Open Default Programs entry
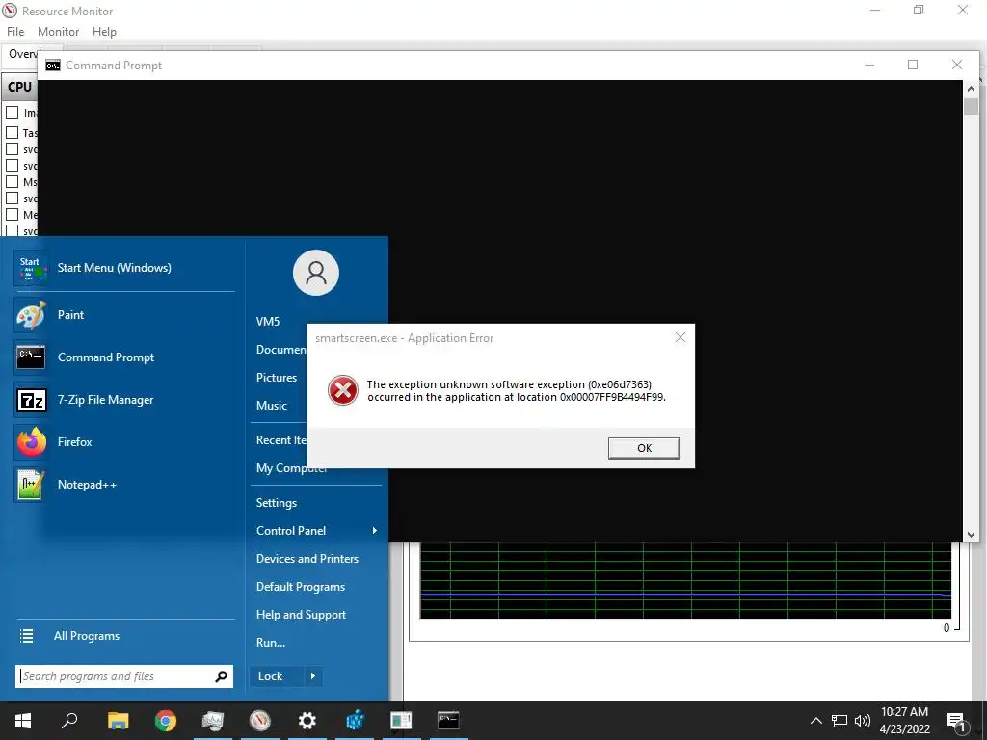987x740 pixels. tap(301, 587)
